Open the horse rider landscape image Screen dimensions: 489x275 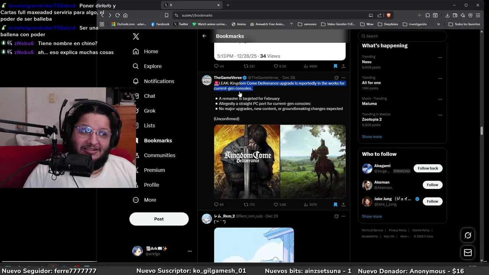[313, 162]
